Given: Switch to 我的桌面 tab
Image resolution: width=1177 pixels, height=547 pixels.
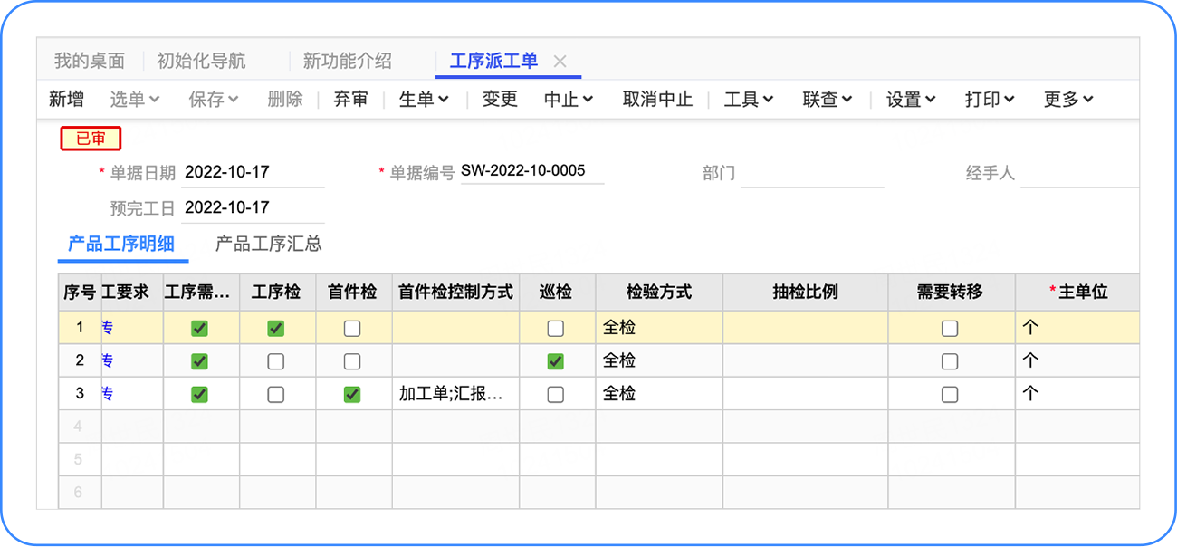Looking at the screenshot, I should (x=90, y=61).
